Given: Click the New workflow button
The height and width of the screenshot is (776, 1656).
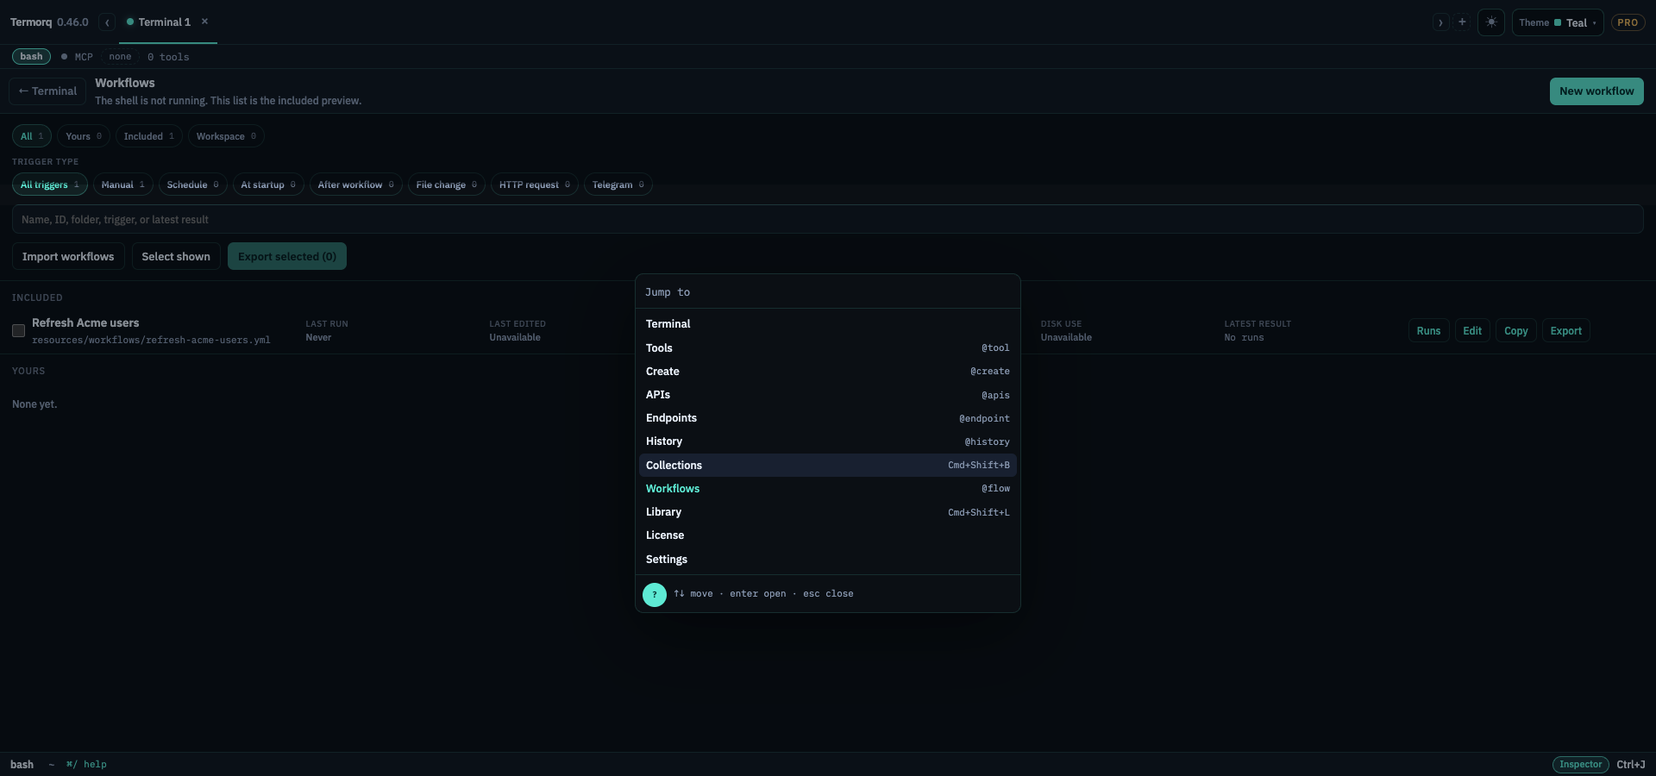Looking at the screenshot, I should pos(1596,91).
